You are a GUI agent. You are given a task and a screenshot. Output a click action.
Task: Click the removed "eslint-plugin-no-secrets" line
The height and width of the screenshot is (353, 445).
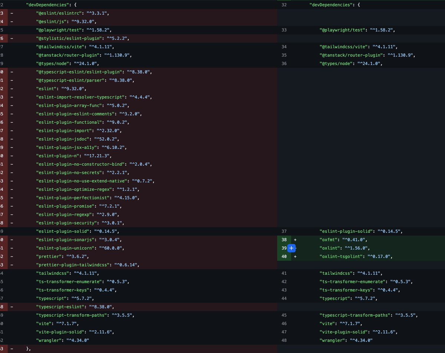(x=139, y=173)
